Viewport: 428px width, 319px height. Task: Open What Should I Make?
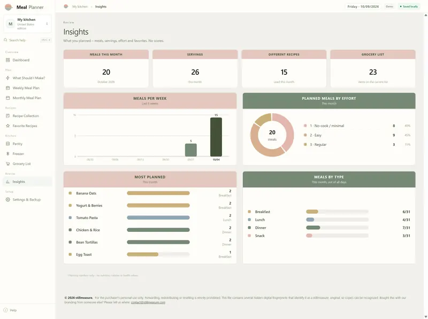click(x=27, y=78)
